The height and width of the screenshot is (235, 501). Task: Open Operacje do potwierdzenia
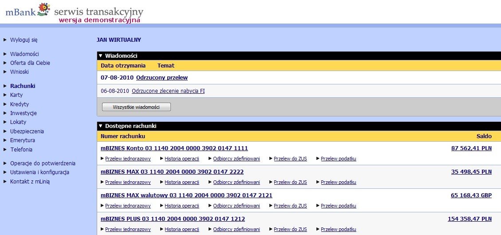(43, 163)
